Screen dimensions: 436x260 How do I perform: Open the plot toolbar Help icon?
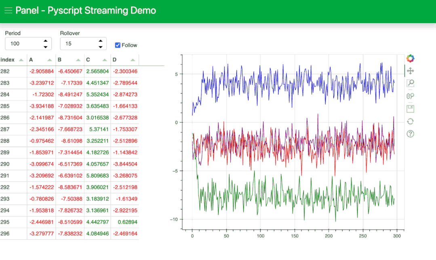click(x=410, y=134)
